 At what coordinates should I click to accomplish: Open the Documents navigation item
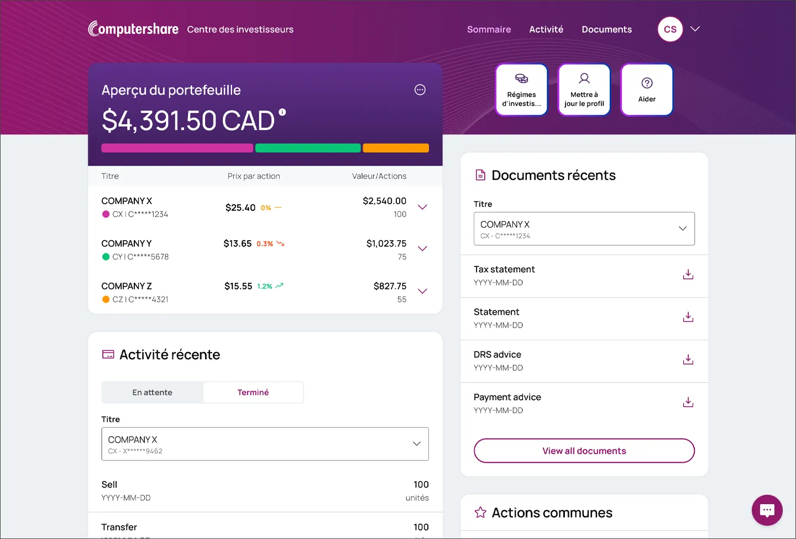click(x=606, y=29)
